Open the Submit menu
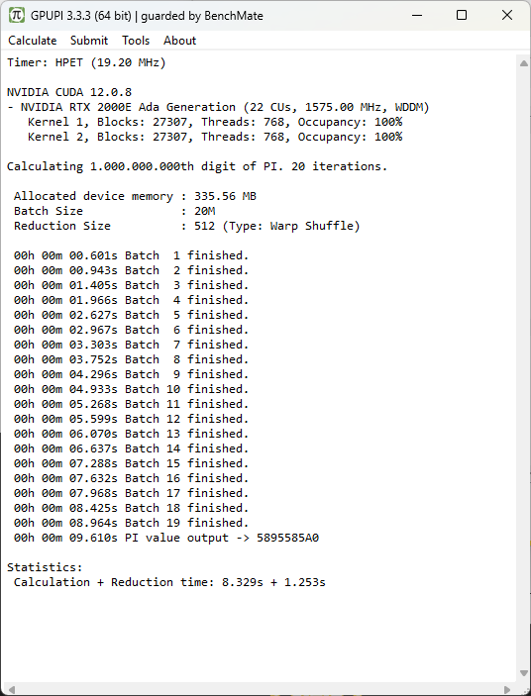531x696 pixels. pyautogui.click(x=89, y=41)
